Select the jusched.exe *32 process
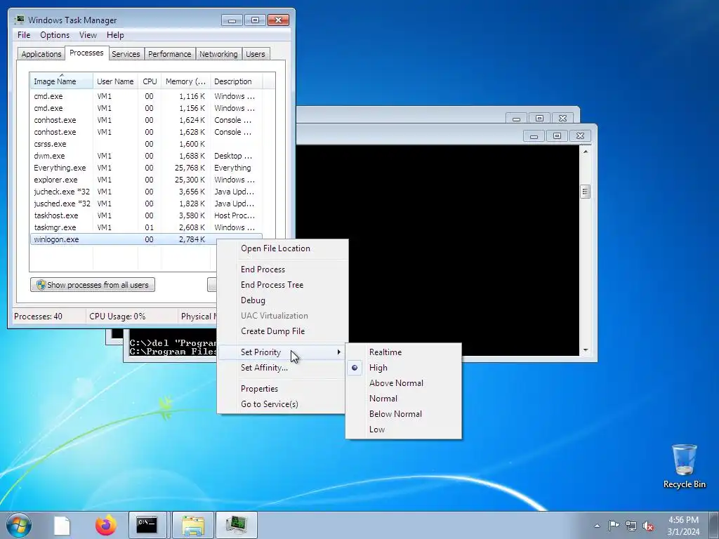The height and width of the screenshot is (539, 719). point(146,204)
